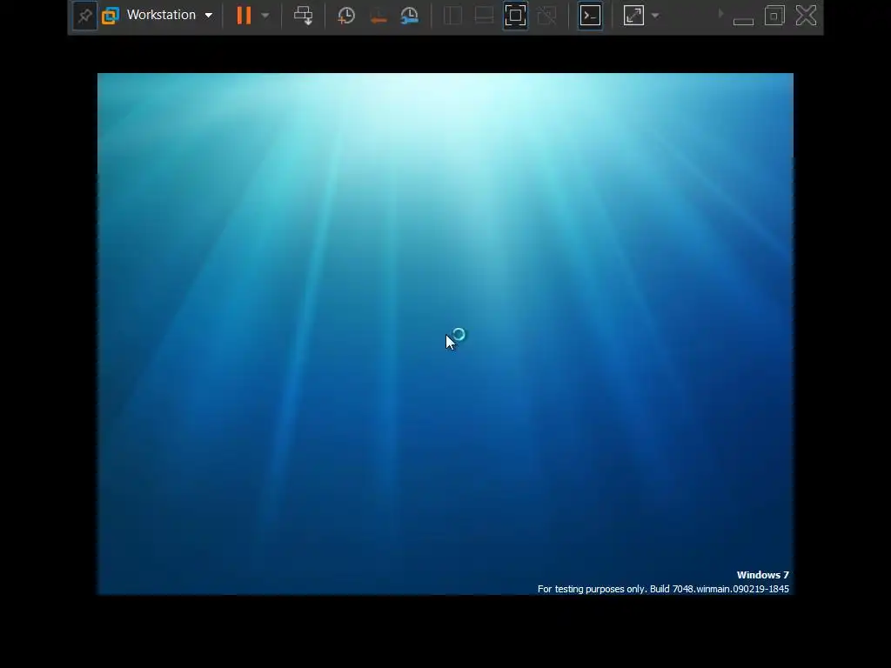Open the Workstation menu
The image size is (891, 668).
[x=169, y=15]
